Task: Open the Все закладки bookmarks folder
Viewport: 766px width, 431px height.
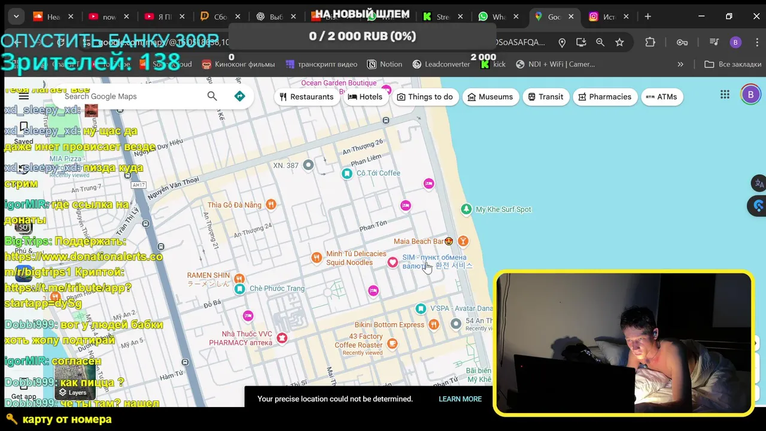Action: (x=732, y=64)
